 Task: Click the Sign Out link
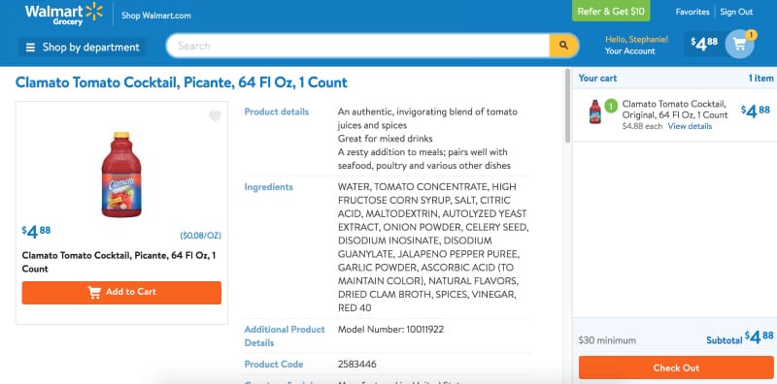click(x=736, y=12)
